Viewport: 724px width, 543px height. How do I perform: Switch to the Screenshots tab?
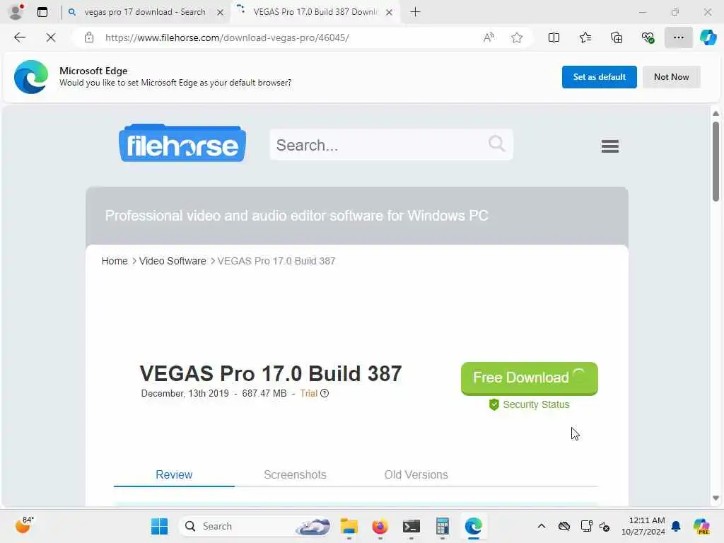click(x=295, y=474)
